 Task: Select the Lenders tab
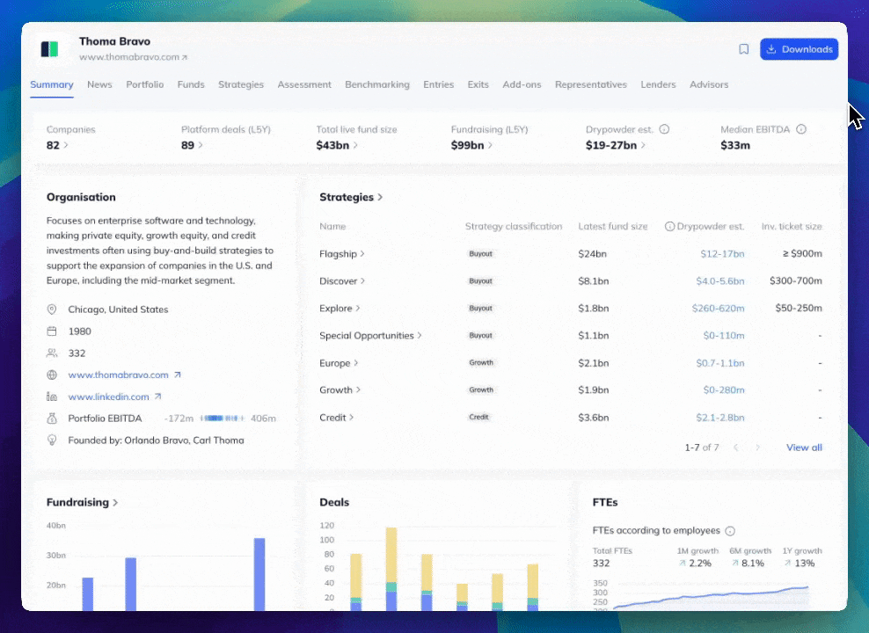coord(658,84)
